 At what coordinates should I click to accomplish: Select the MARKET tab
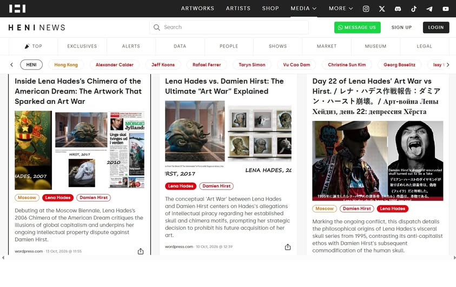coord(327,46)
